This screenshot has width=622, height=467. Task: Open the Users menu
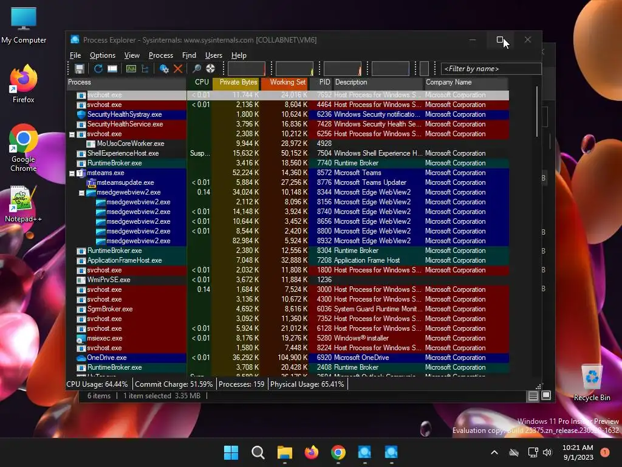point(213,55)
